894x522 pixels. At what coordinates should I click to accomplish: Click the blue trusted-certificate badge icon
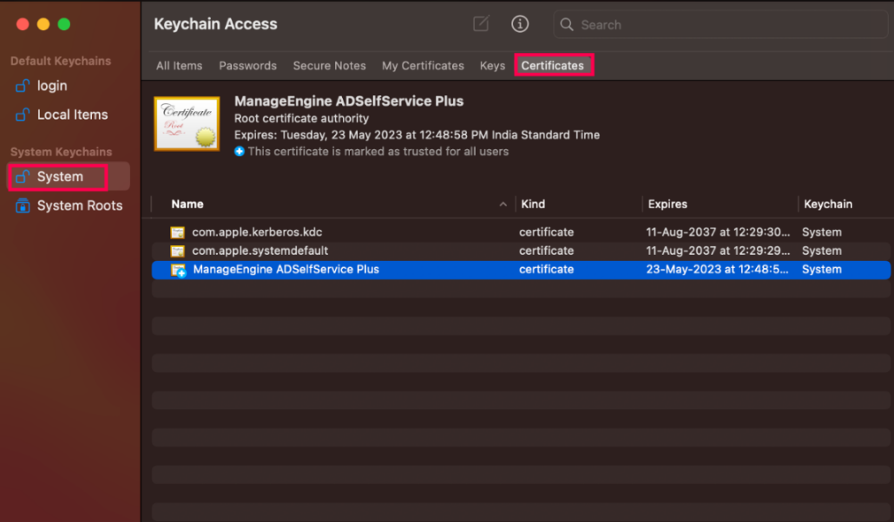(239, 149)
